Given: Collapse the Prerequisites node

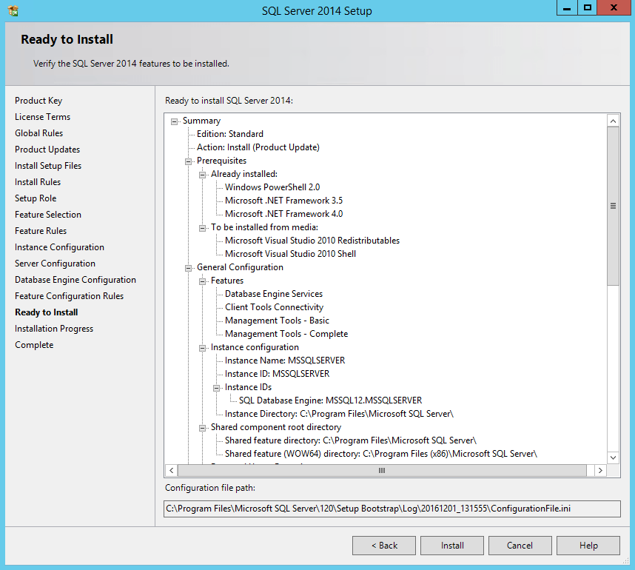Looking at the screenshot, I should (x=188, y=161).
